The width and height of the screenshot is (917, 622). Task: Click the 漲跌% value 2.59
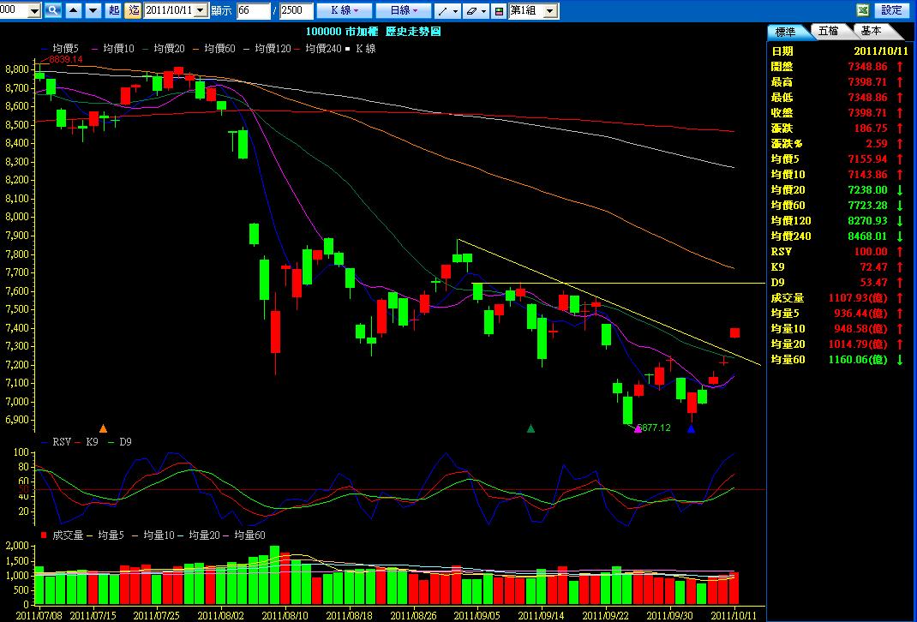[877, 144]
